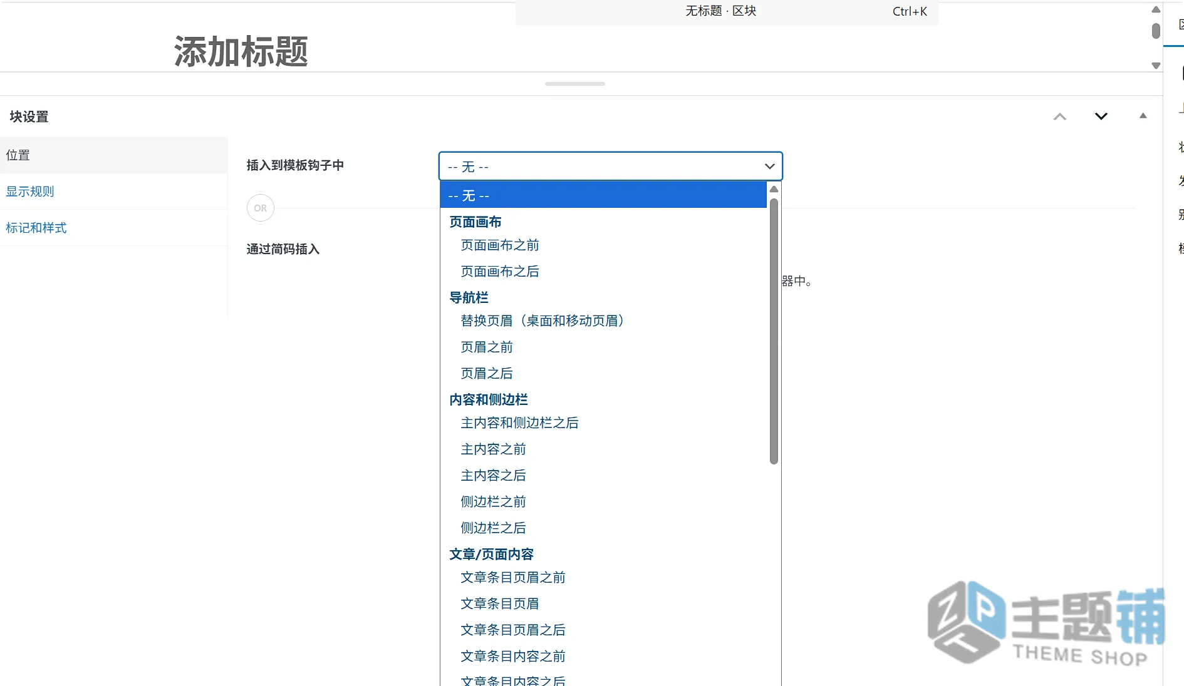The width and height of the screenshot is (1184, 686).
Task: Choose 页面画布之后 hook option
Action: [499, 272]
